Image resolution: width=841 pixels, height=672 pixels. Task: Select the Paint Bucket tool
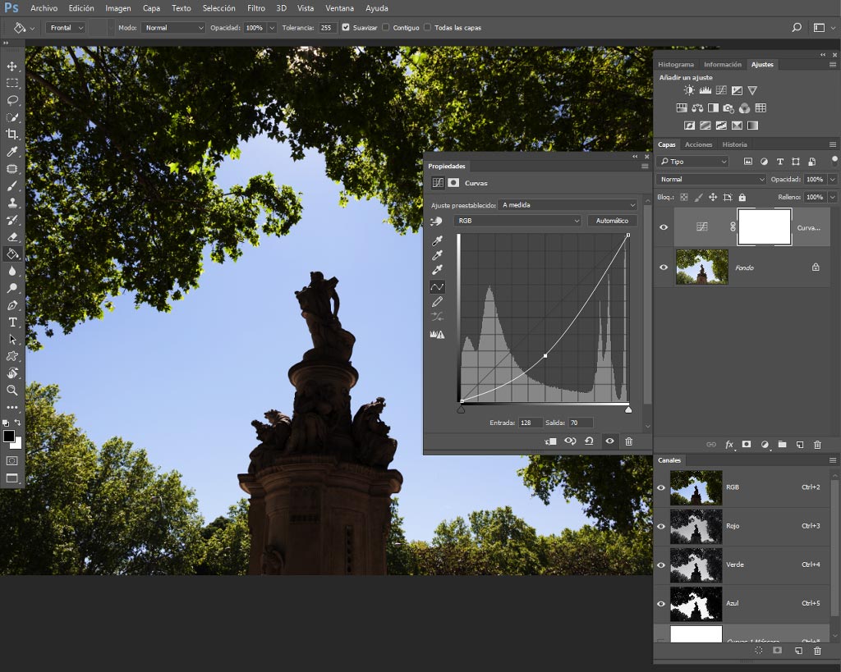pos(11,254)
